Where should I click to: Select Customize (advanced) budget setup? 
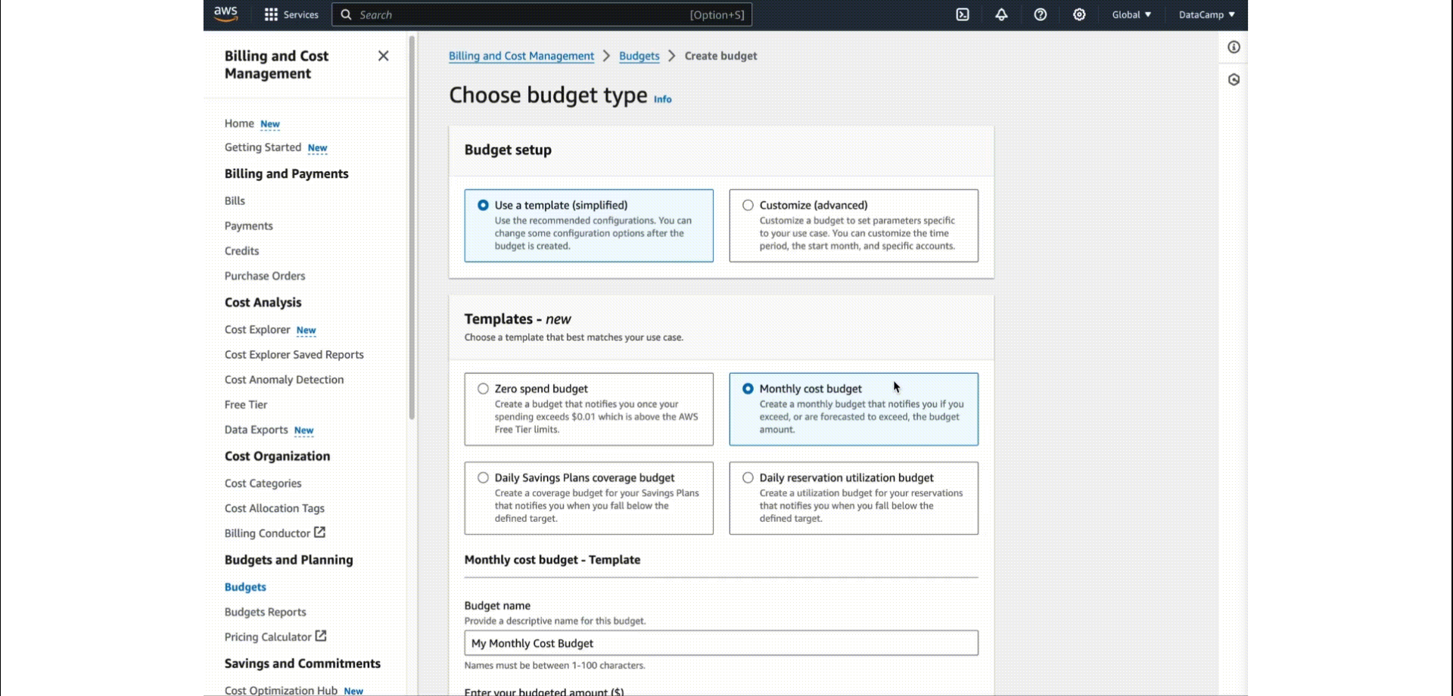(x=854, y=225)
